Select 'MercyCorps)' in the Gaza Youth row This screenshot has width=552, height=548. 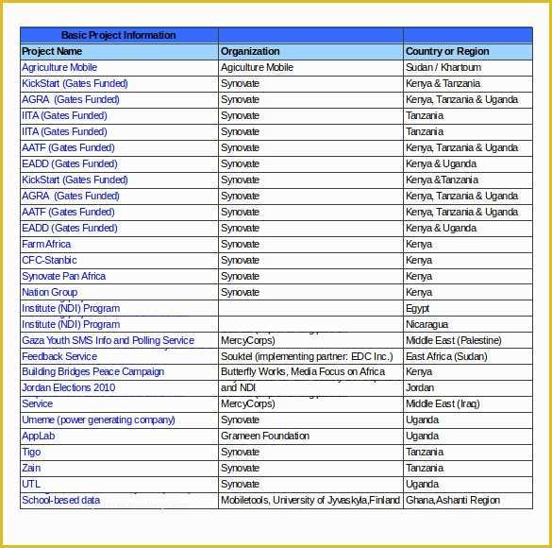pyautogui.click(x=248, y=340)
